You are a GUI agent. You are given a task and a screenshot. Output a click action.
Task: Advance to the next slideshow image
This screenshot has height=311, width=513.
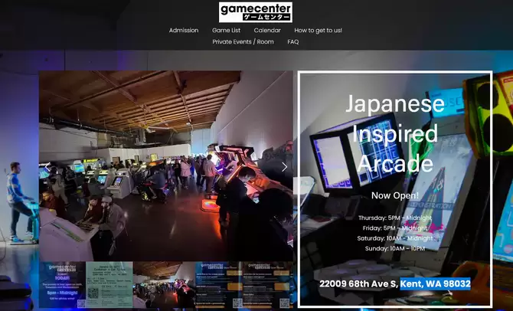(284, 167)
